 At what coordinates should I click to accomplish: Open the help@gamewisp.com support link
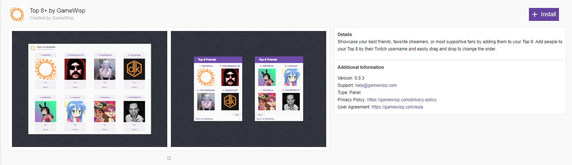(x=376, y=85)
